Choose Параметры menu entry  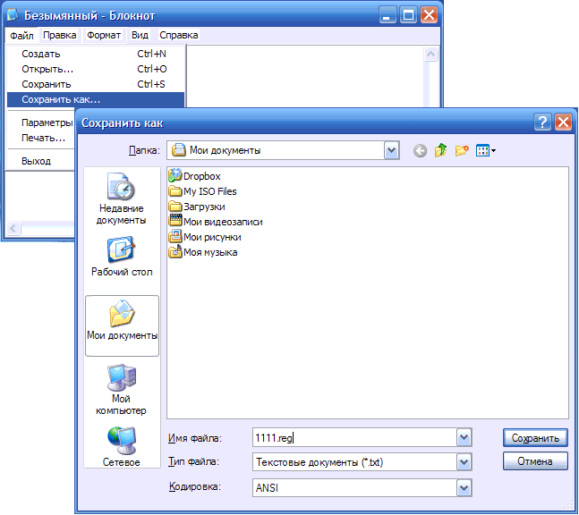click(x=47, y=122)
